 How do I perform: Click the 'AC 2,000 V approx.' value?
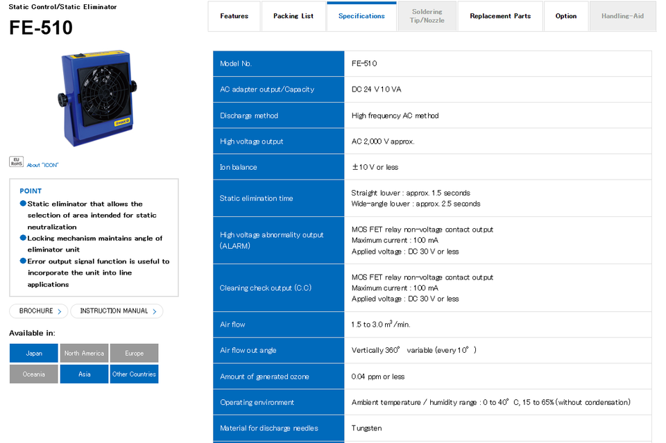pos(383,141)
